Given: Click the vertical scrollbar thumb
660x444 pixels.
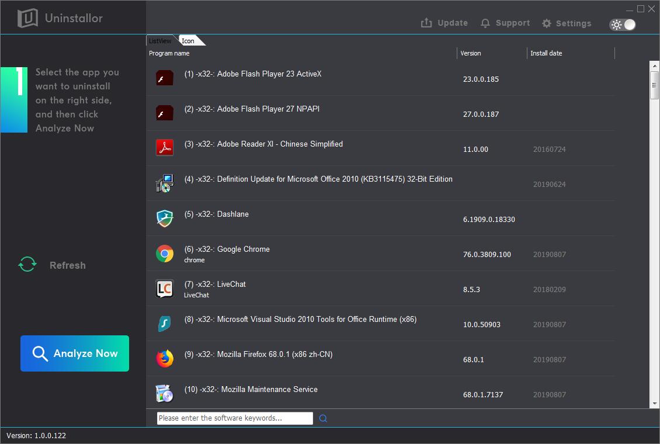Looking at the screenshot, I should tap(654, 85).
